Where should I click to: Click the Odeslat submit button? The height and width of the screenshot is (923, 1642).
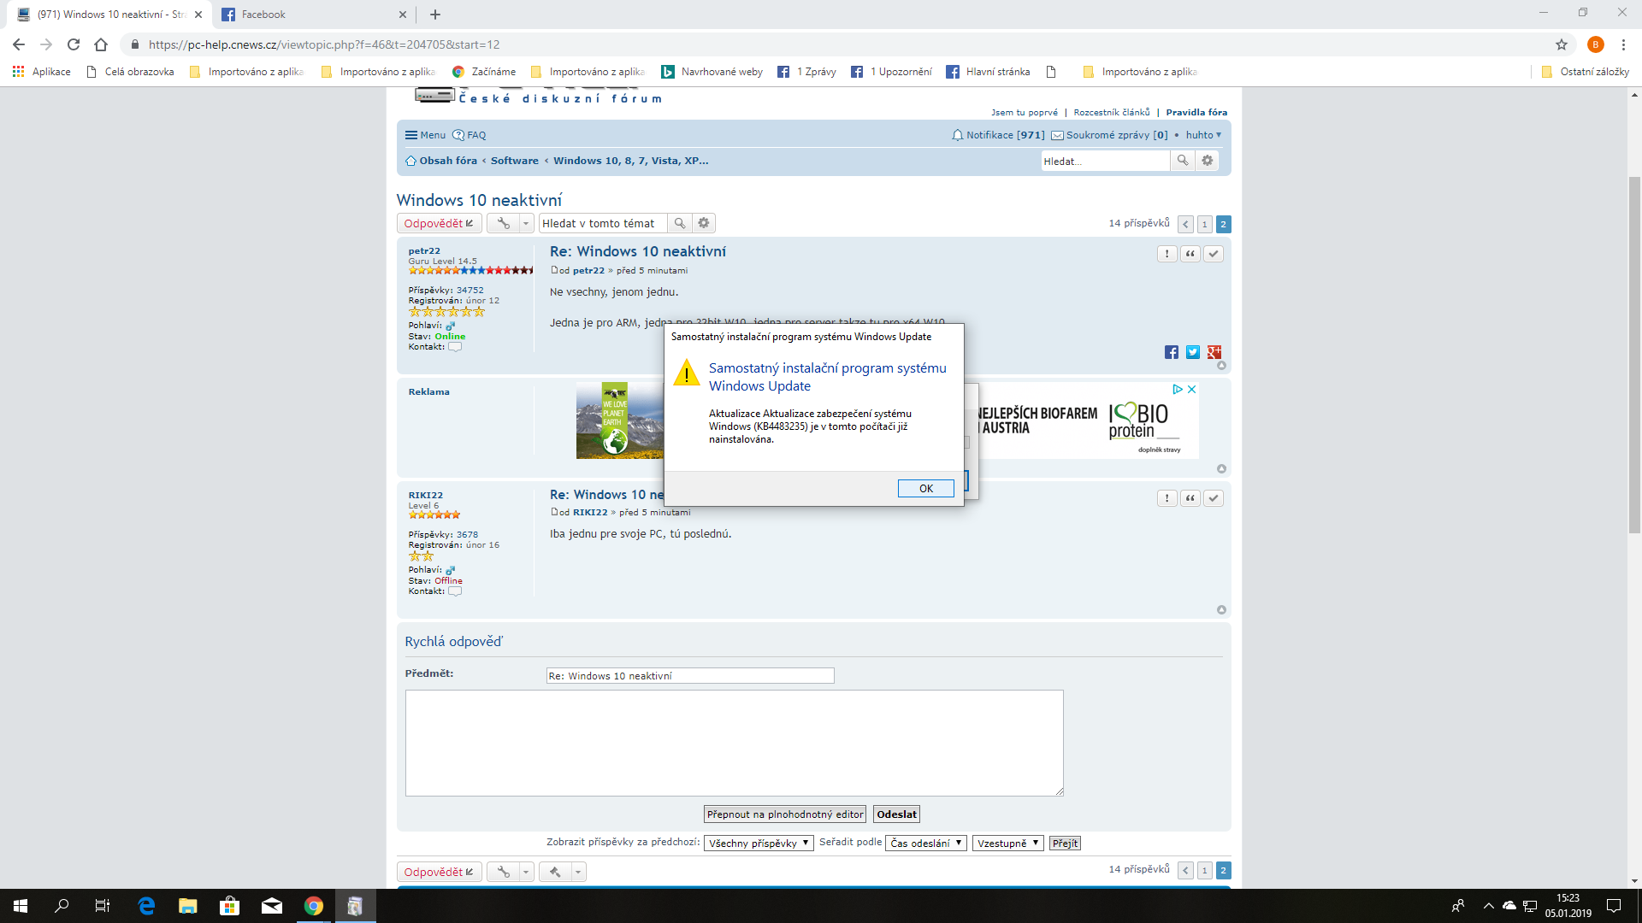(895, 814)
